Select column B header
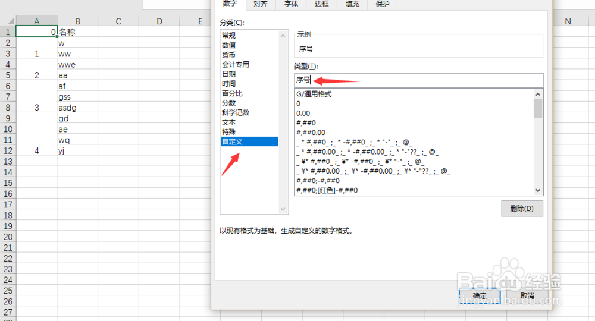 [x=77, y=21]
